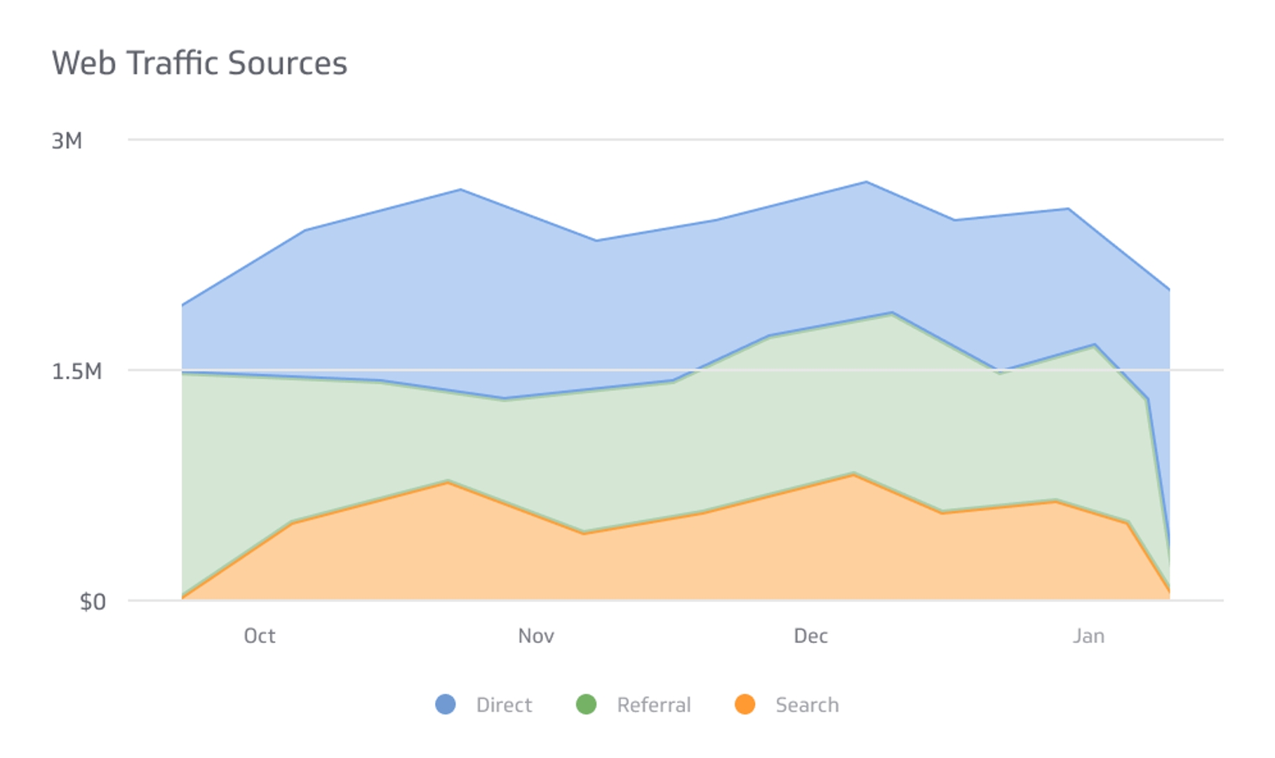
Task: Select the Dec label on x-axis
Action: click(810, 636)
